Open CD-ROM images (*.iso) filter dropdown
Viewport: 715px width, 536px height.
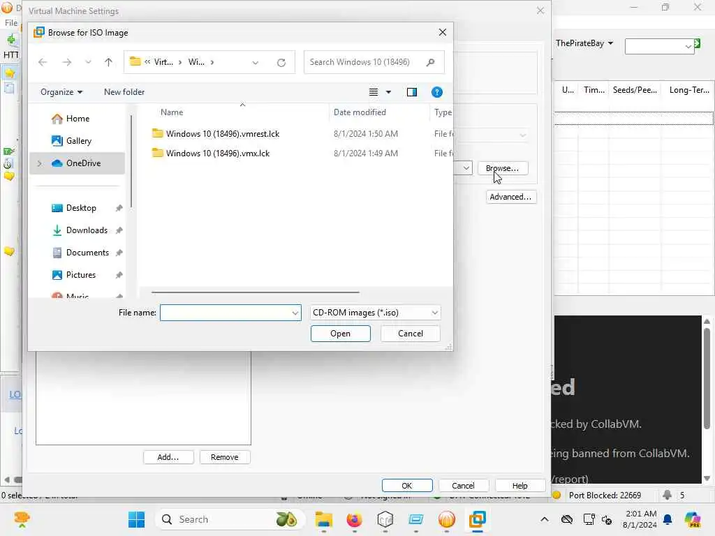click(375, 313)
